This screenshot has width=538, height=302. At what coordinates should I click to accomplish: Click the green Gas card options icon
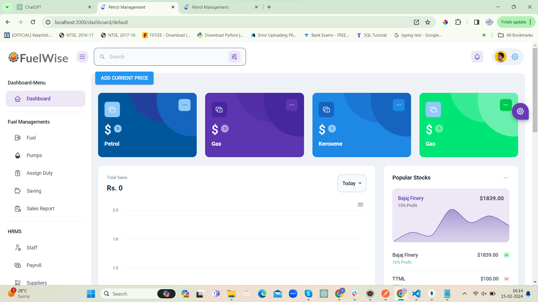(x=505, y=105)
